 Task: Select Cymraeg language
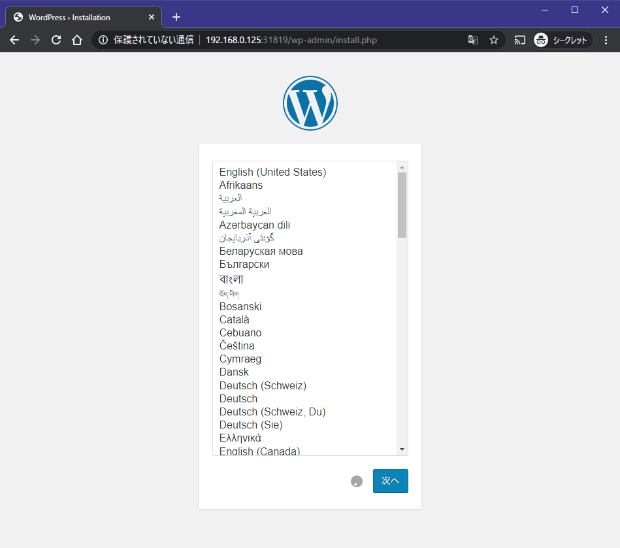coord(304,359)
